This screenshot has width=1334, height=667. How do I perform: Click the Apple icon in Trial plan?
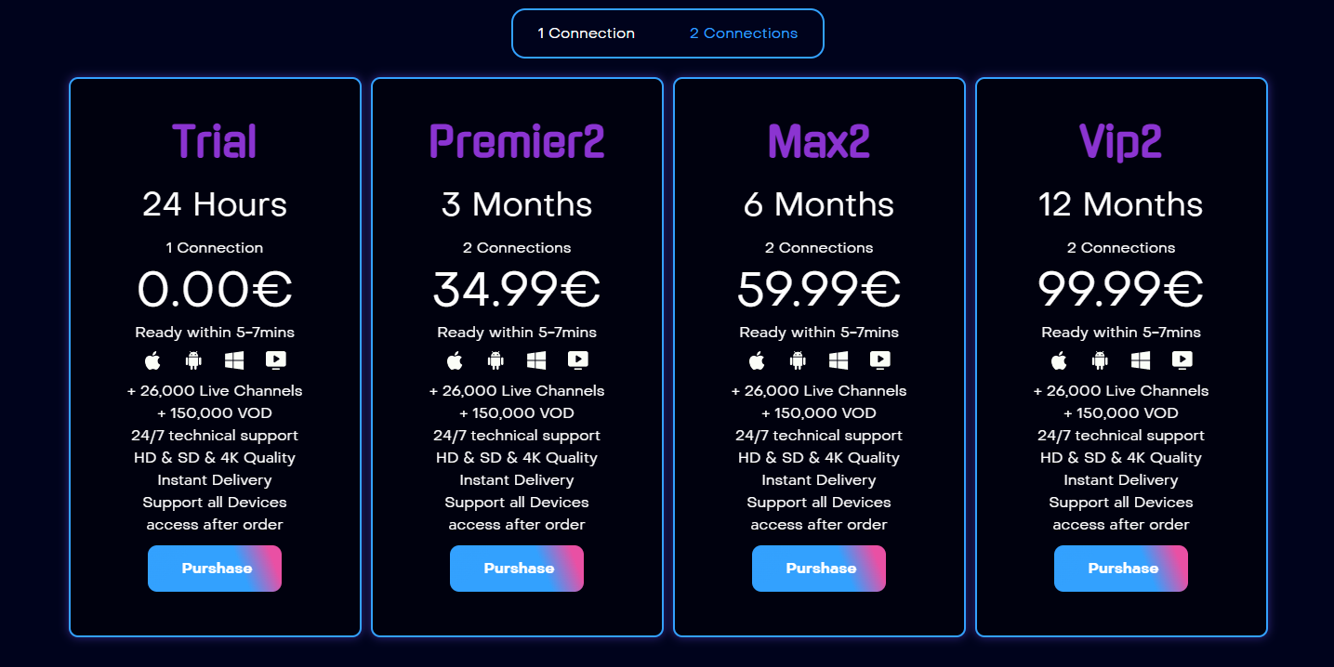click(x=152, y=360)
